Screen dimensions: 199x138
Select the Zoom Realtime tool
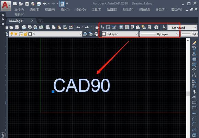coord(102,27)
